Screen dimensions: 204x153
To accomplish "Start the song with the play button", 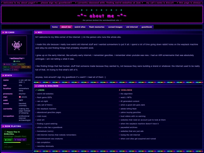I will click(8, 140).
